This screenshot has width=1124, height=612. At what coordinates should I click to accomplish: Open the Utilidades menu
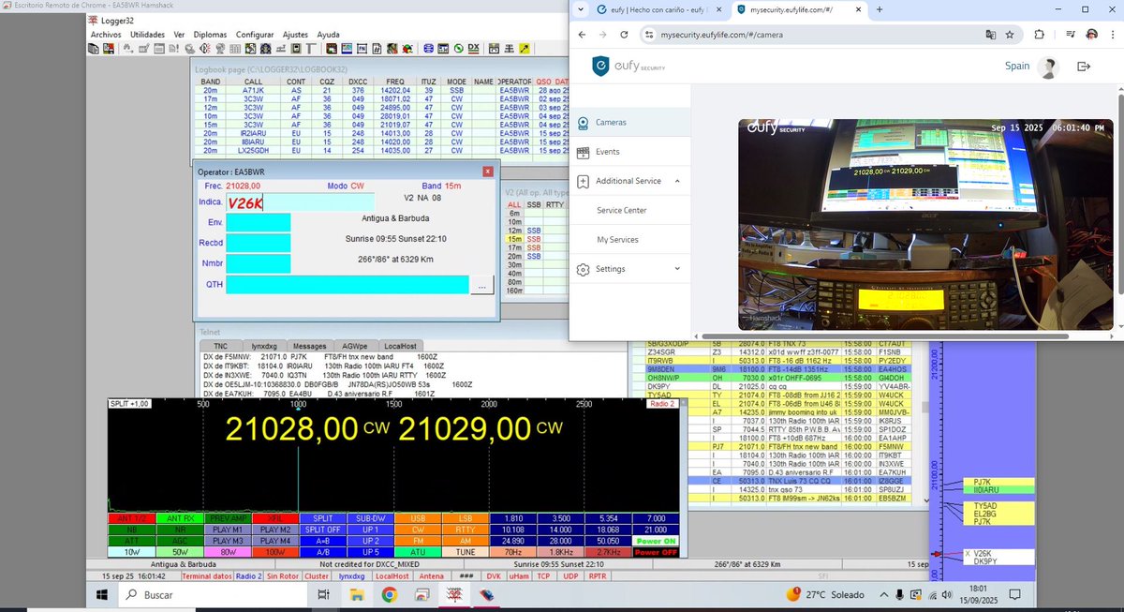[147, 35]
